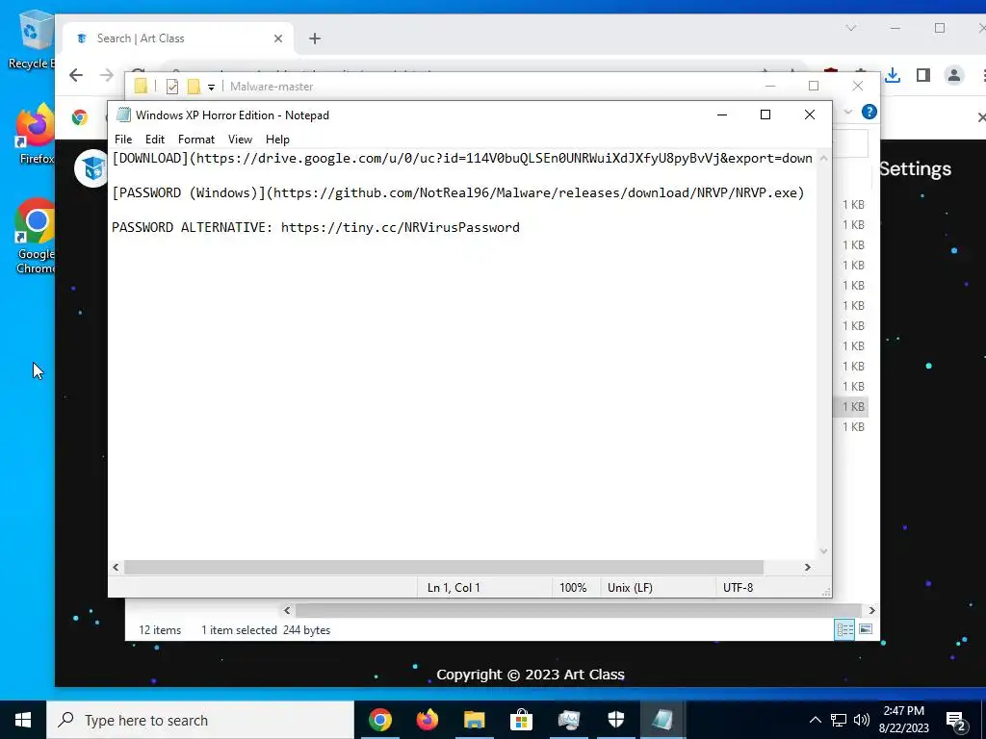The width and height of the screenshot is (986, 739).
Task: Click File Explorer properties quick access icon
Action: 171,87
